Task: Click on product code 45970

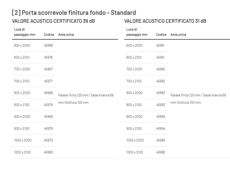Action: [48, 140]
